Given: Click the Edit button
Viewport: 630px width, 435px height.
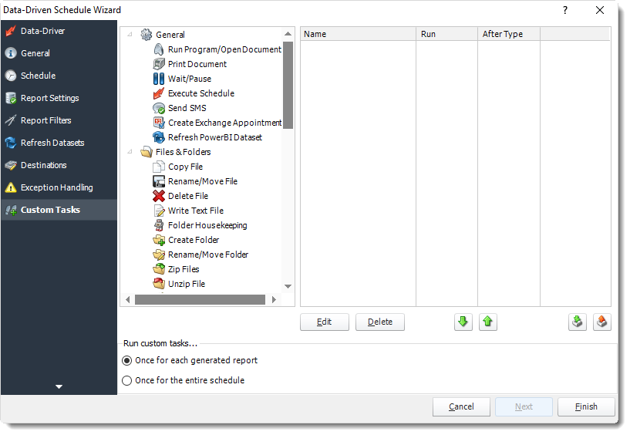Looking at the screenshot, I should tap(324, 322).
